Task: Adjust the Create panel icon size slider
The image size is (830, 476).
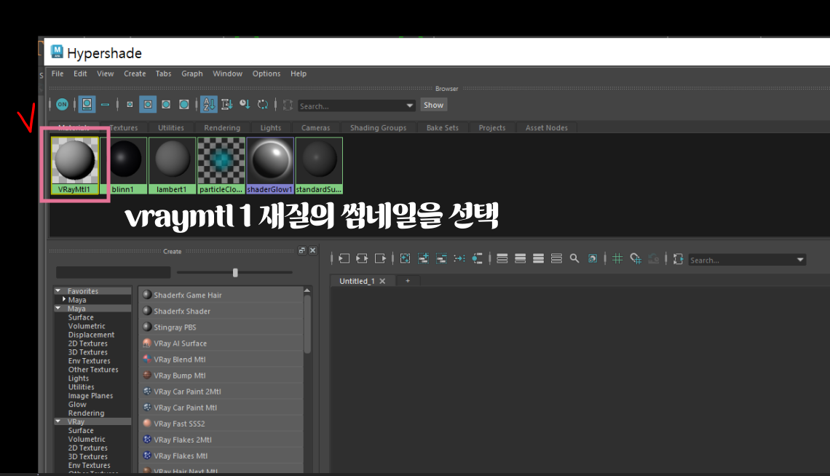Action: click(235, 272)
